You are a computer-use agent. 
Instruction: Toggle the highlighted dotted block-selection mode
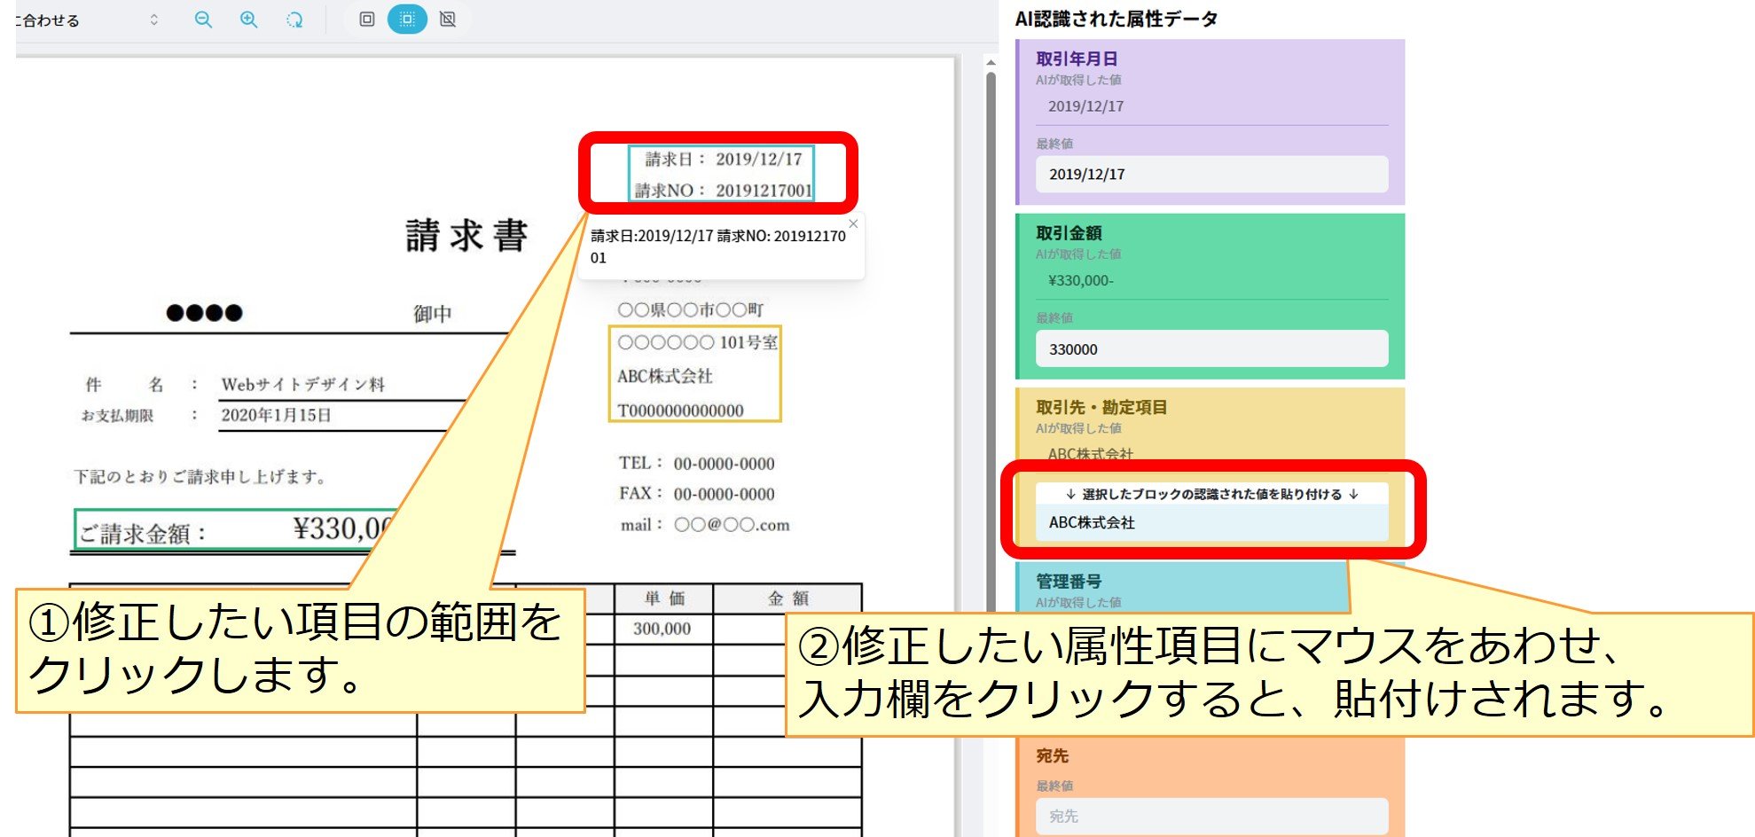coord(406,18)
